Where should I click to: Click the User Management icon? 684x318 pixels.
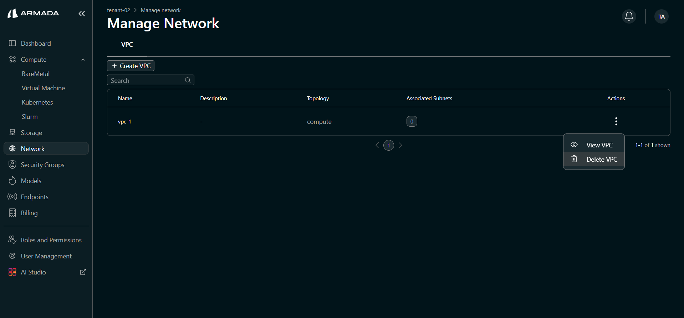(x=12, y=256)
